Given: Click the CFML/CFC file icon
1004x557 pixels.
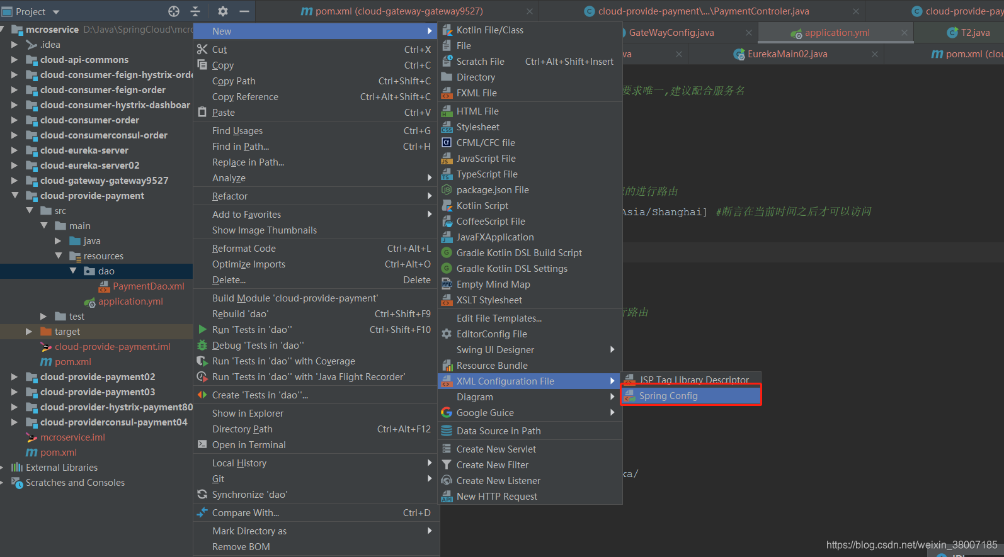Looking at the screenshot, I should 447,142.
